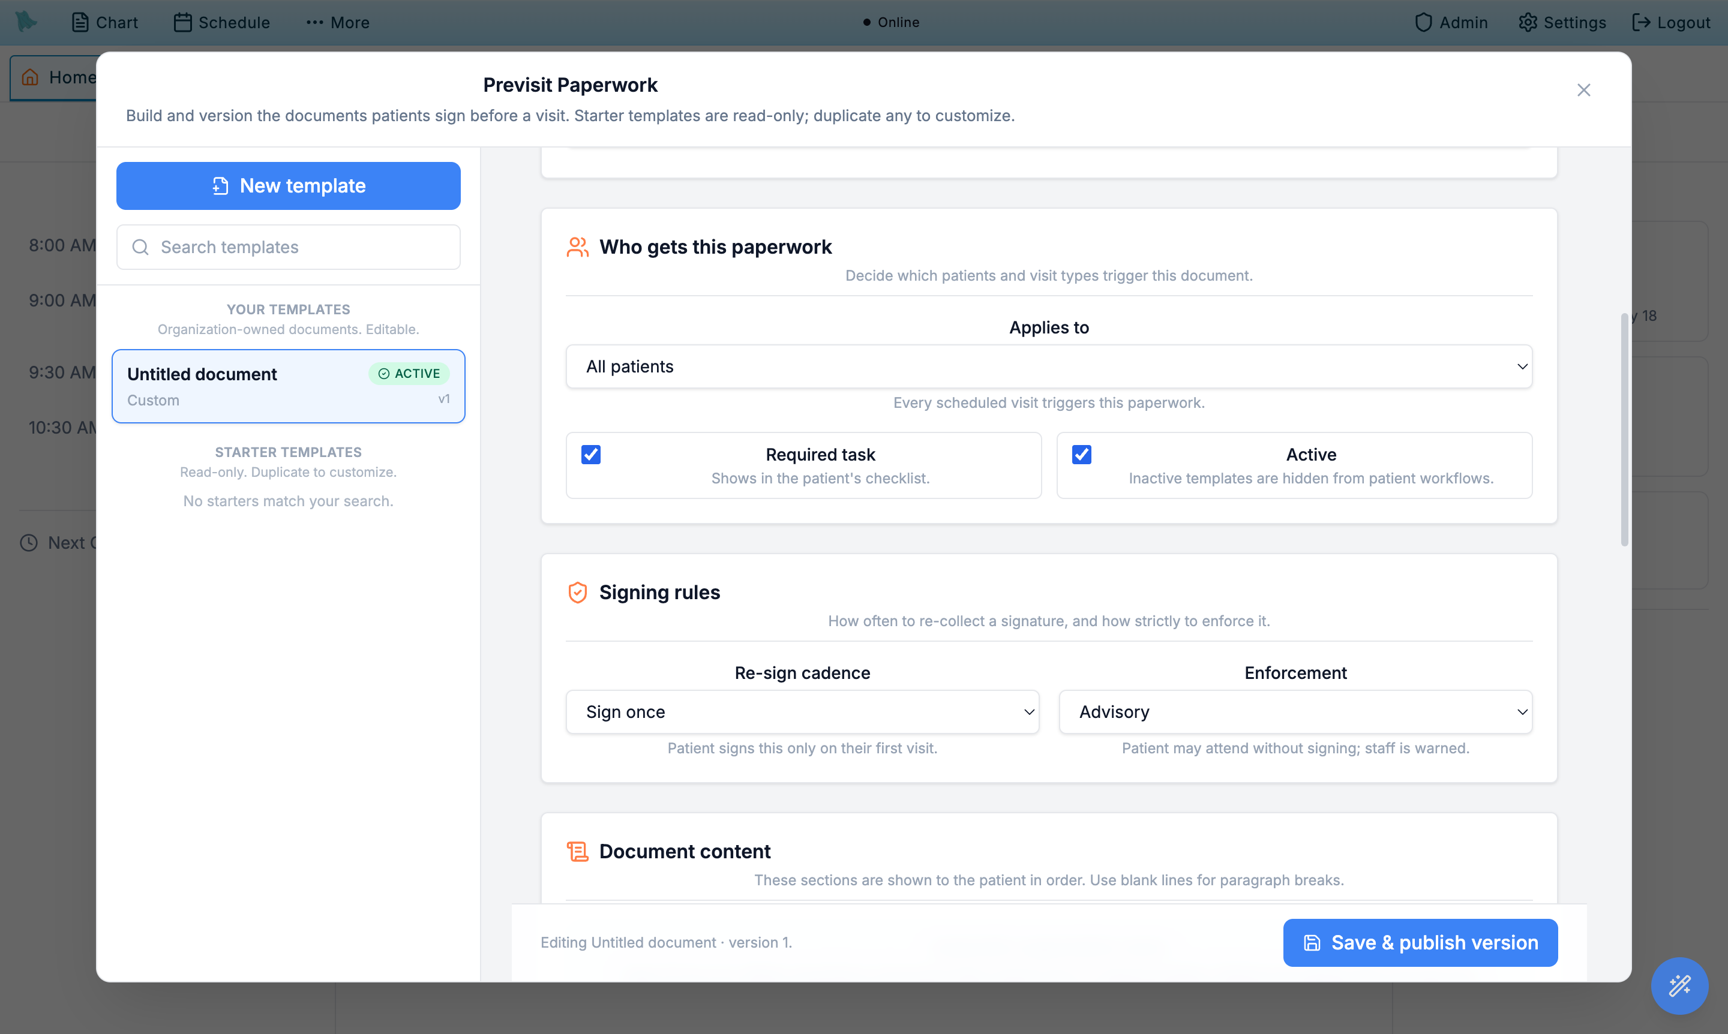Click the people icon beside Who gets this paperwork

(577, 247)
